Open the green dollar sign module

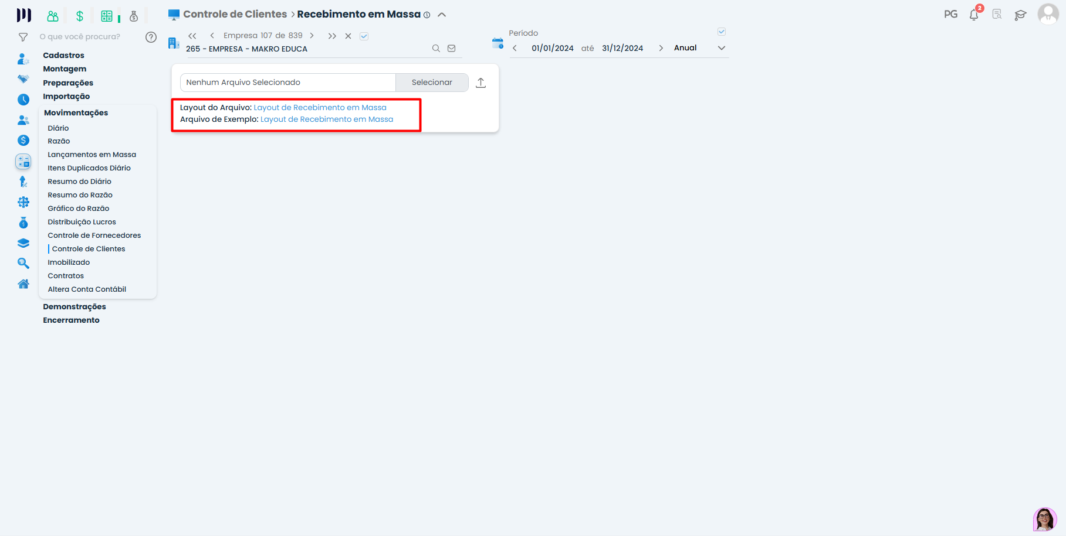coord(80,16)
